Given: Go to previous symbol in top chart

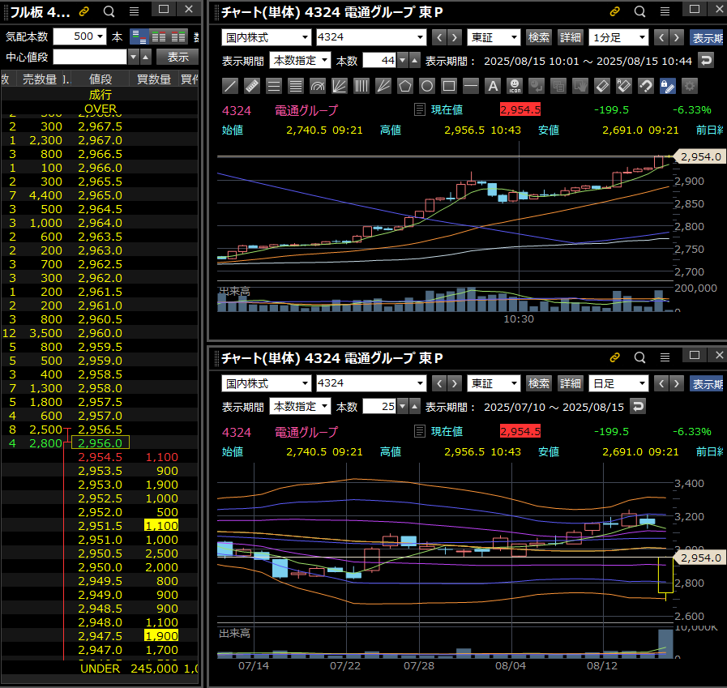Looking at the screenshot, I should click(x=439, y=37).
